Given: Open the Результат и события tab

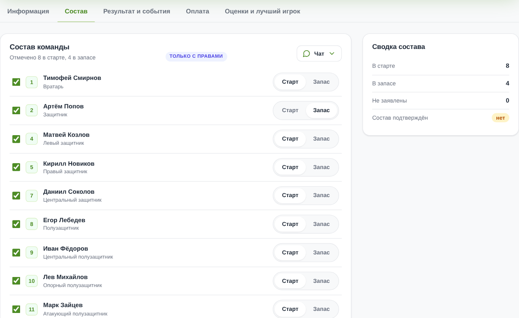Looking at the screenshot, I should pyautogui.click(x=137, y=11).
